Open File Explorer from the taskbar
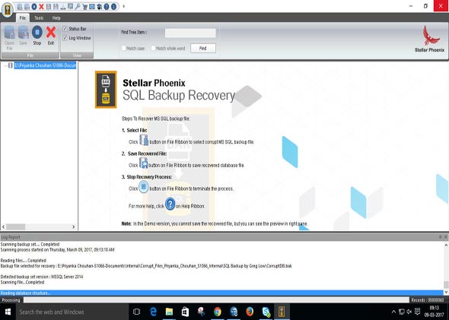 [x=169, y=312]
